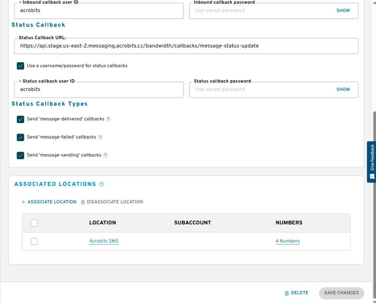Screen dimensions: 376x303
Task: Open help for 'message-sending' callbacks
Action: (x=105, y=155)
